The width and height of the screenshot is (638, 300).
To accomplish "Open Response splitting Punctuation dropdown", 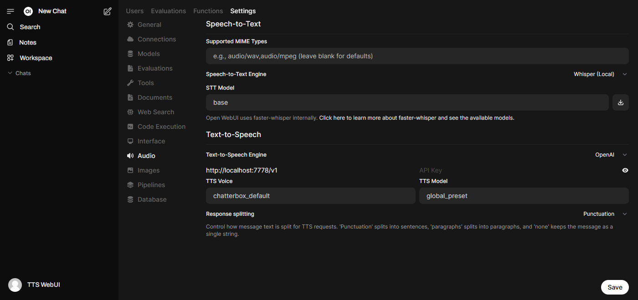I will coord(605,214).
